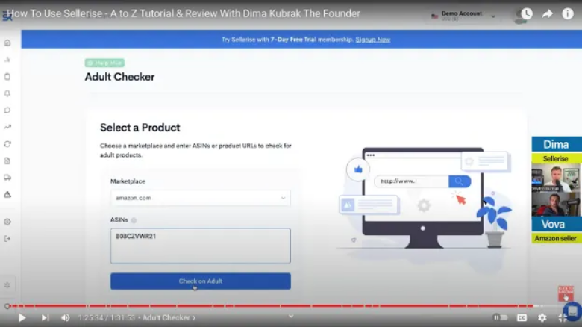The width and height of the screenshot is (582, 327).
Task: Open the bar chart dashboard sidebar icon
Action: coord(7,60)
